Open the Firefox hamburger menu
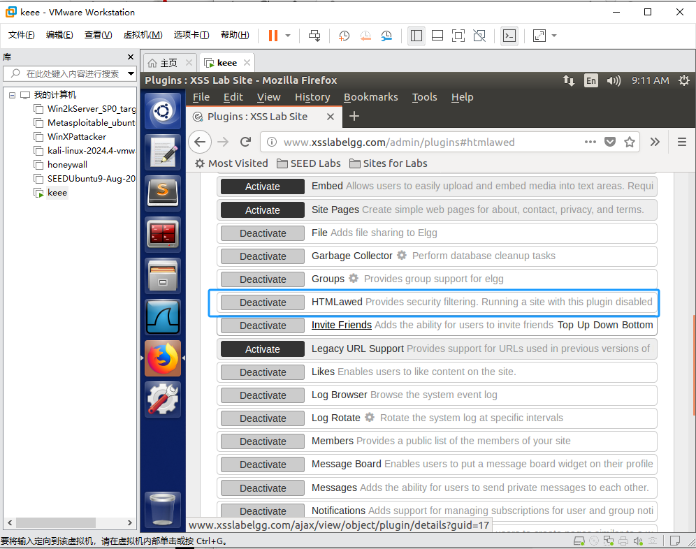Image resolution: width=696 pixels, height=549 pixels. click(x=682, y=142)
